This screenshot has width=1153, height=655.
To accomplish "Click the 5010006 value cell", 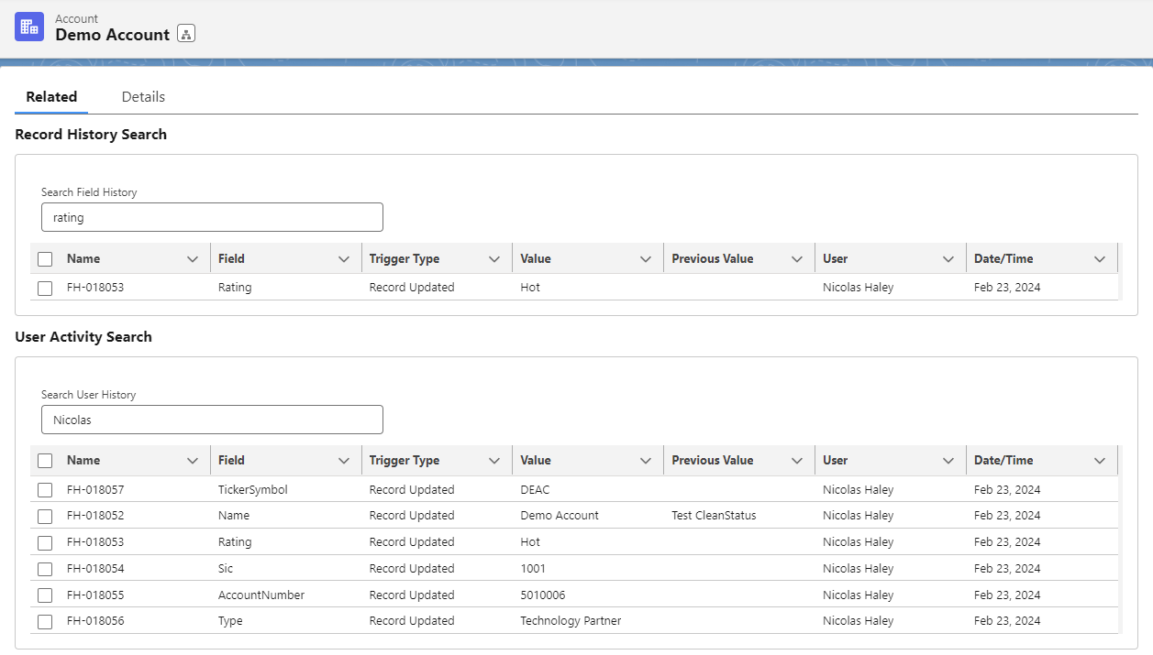I will pyautogui.click(x=543, y=595).
